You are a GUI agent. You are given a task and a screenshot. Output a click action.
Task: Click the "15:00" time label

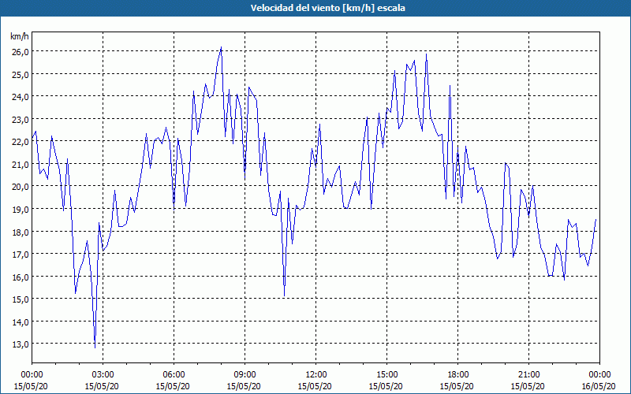pos(386,375)
